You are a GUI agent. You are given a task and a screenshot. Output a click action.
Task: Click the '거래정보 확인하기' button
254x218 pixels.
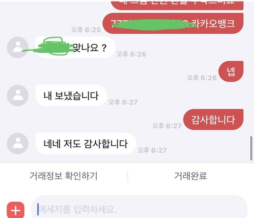click(x=63, y=176)
